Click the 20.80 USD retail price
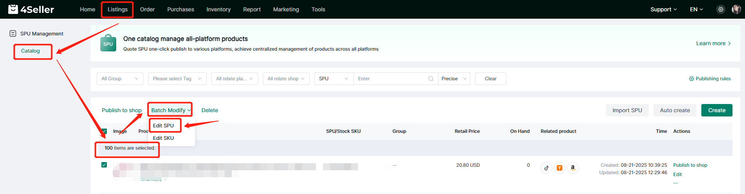 [468, 165]
